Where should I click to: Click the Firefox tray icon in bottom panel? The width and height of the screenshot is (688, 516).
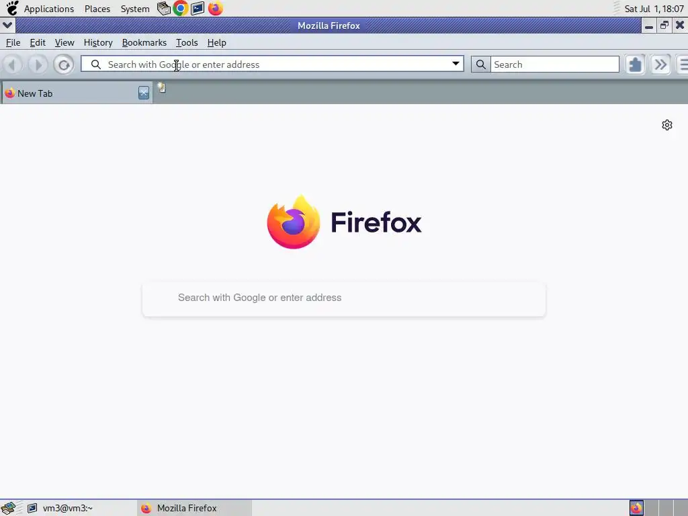tap(636, 508)
